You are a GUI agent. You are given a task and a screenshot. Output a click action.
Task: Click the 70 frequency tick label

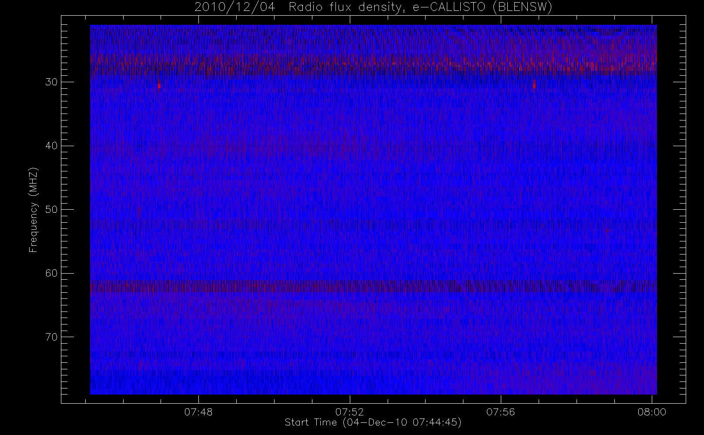click(x=51, y=337)
